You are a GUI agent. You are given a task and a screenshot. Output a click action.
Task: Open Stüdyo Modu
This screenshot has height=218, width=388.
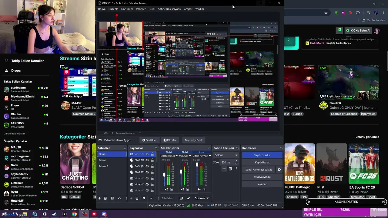[262, 177]
